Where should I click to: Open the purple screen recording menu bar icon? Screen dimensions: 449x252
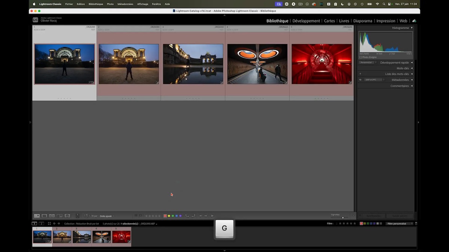(x=279, y=4)
